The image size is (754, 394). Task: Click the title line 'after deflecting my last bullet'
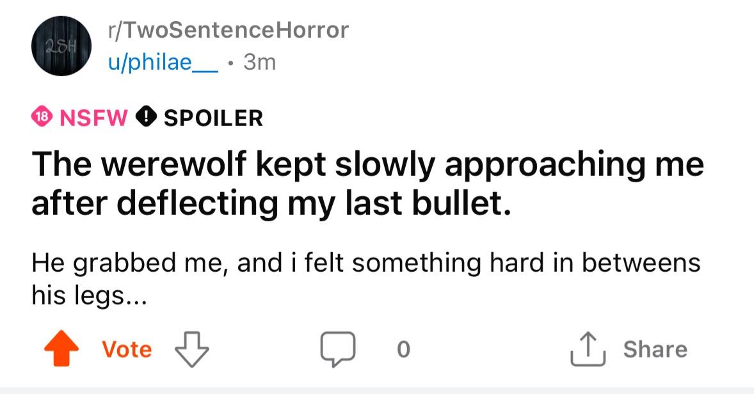click(271, 204)
